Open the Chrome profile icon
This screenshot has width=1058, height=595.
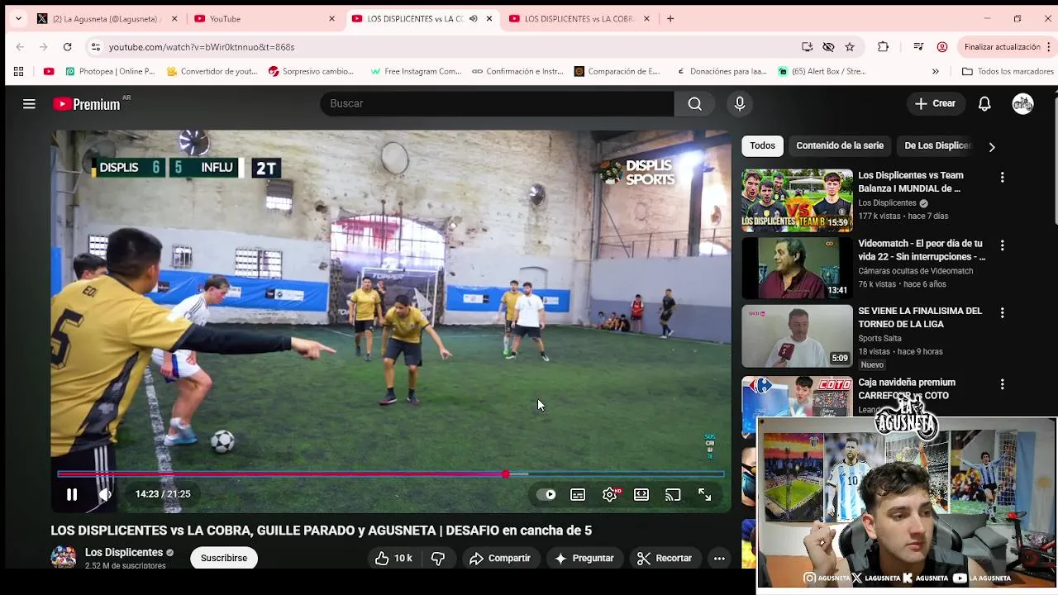pyautogui.click(x=942, y=47)
